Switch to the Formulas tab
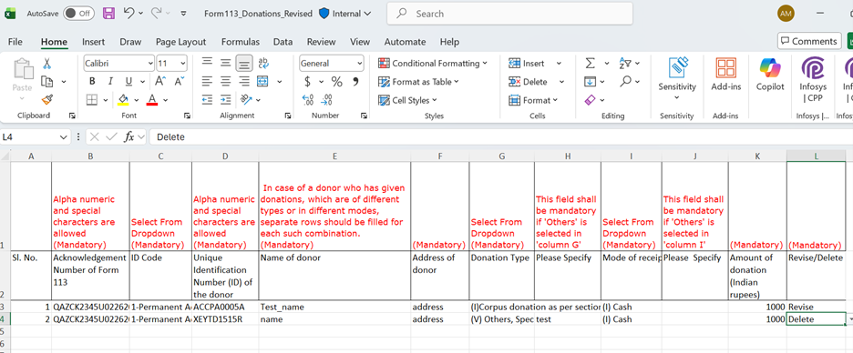Screen dimensions: 853x353 tap(241, 42)
